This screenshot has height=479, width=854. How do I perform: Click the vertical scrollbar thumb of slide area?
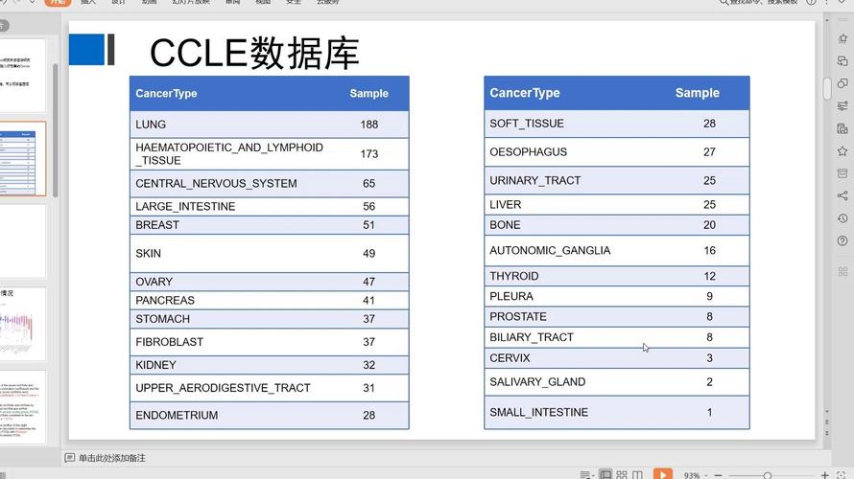(827, 88)
